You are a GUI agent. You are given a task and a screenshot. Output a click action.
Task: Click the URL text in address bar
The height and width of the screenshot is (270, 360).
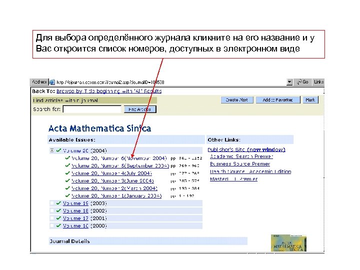pyautogui.click(x=110, y=82)
